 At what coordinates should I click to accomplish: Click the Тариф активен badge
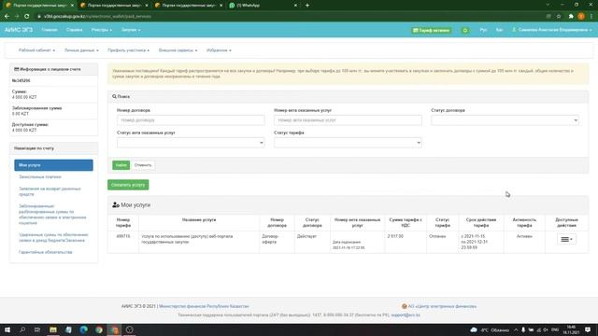tap(432, 30)
